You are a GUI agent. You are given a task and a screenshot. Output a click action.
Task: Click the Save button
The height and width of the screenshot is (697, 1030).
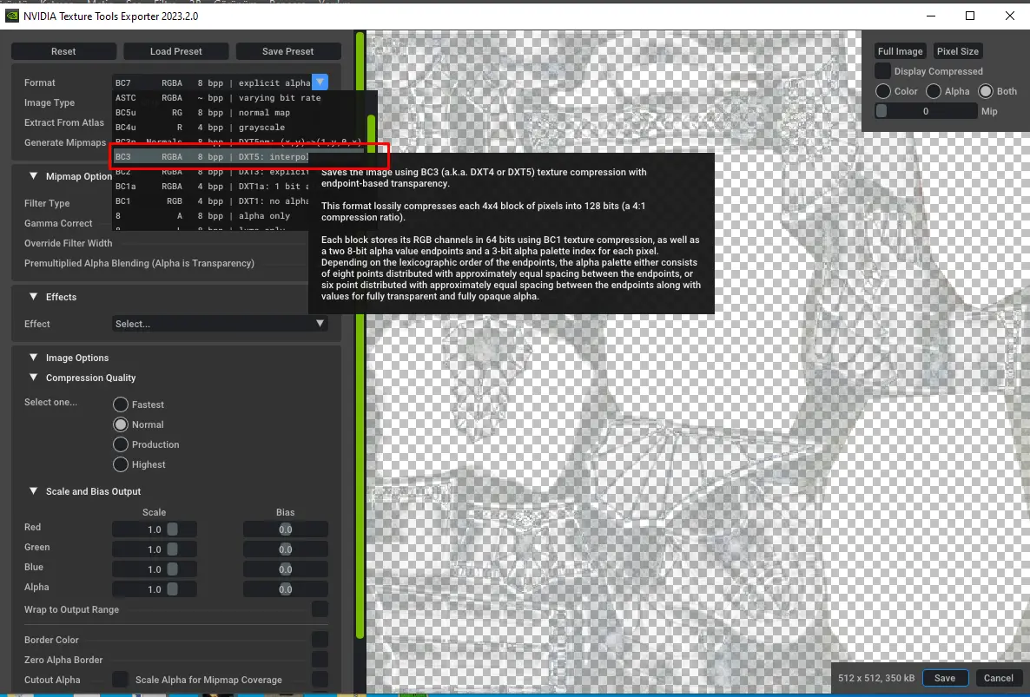pyautogui.click(x=945, y=678)
